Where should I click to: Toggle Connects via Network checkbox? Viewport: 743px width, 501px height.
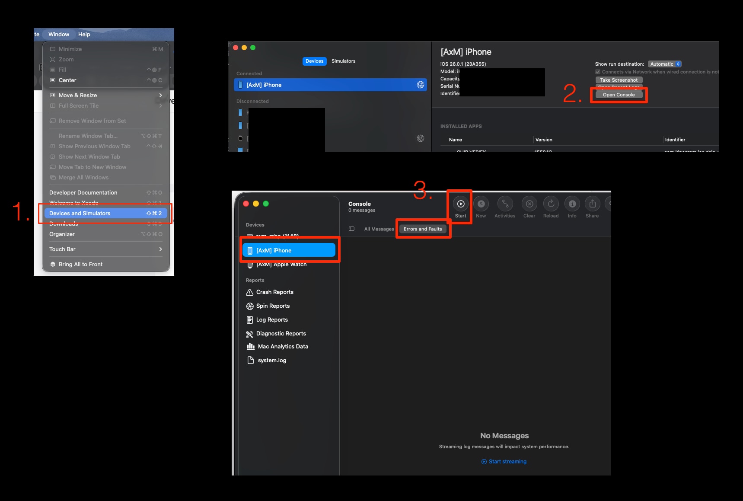(x=598, y=72)
